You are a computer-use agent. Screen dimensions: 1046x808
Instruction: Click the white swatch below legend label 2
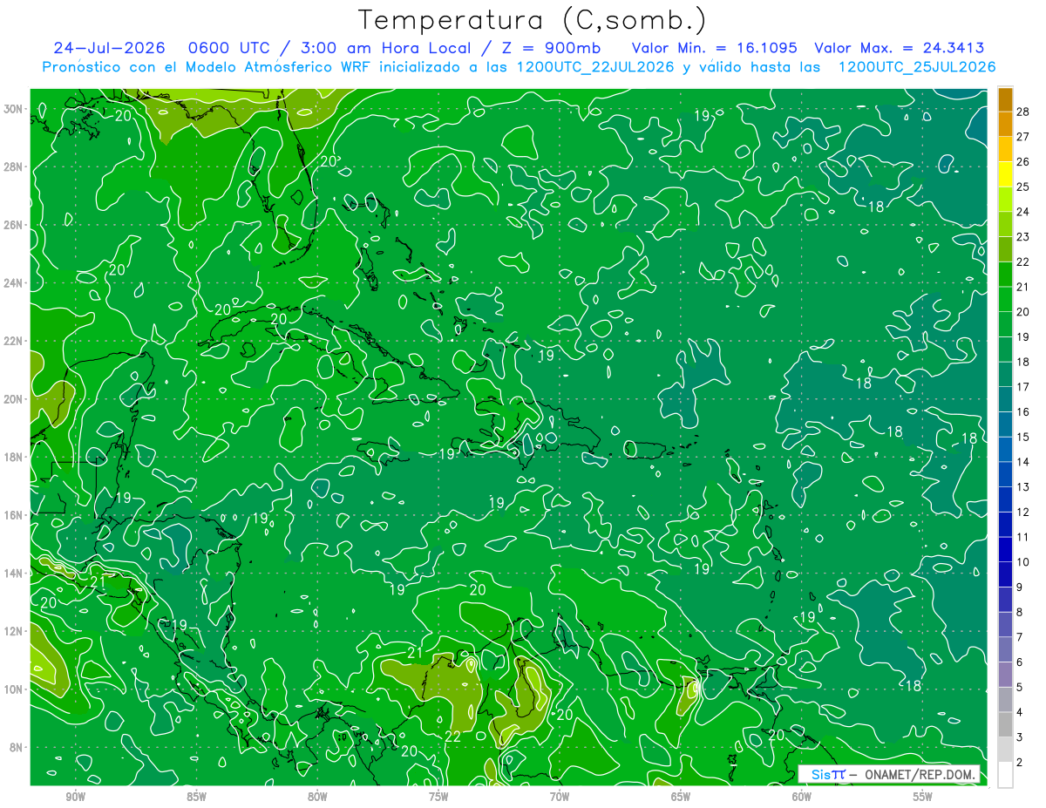(1005, 774)
